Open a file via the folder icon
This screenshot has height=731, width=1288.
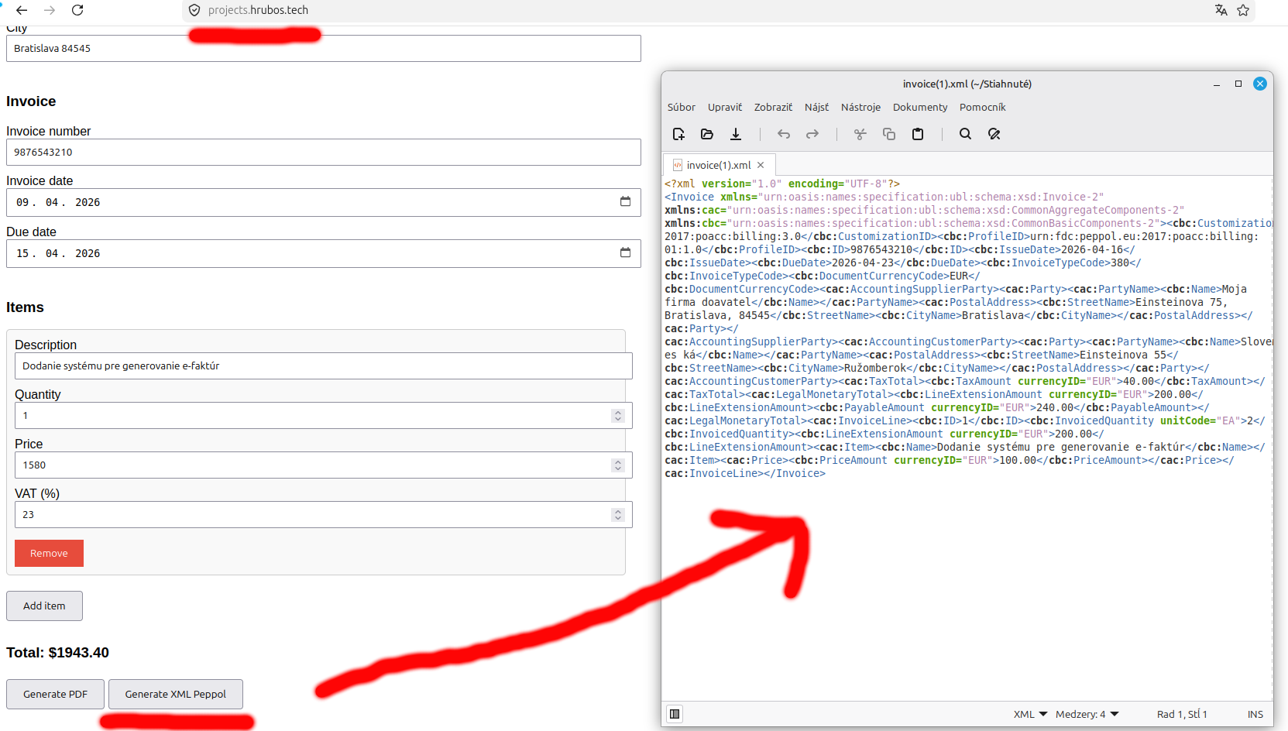click(x=707, y=134)
